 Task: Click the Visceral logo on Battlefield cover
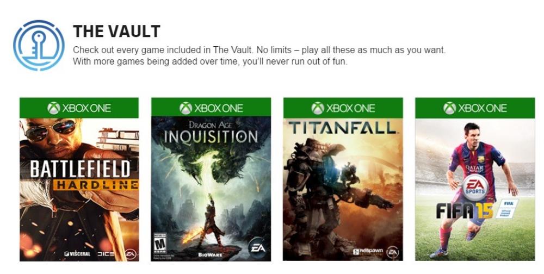(77, 254)
